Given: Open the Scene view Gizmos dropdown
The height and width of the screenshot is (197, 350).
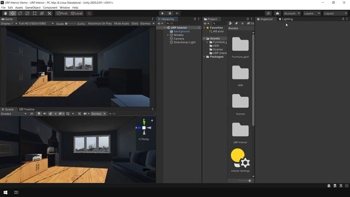Looking at the screenshot, I should pyautogui.click(x=98, y=114).
